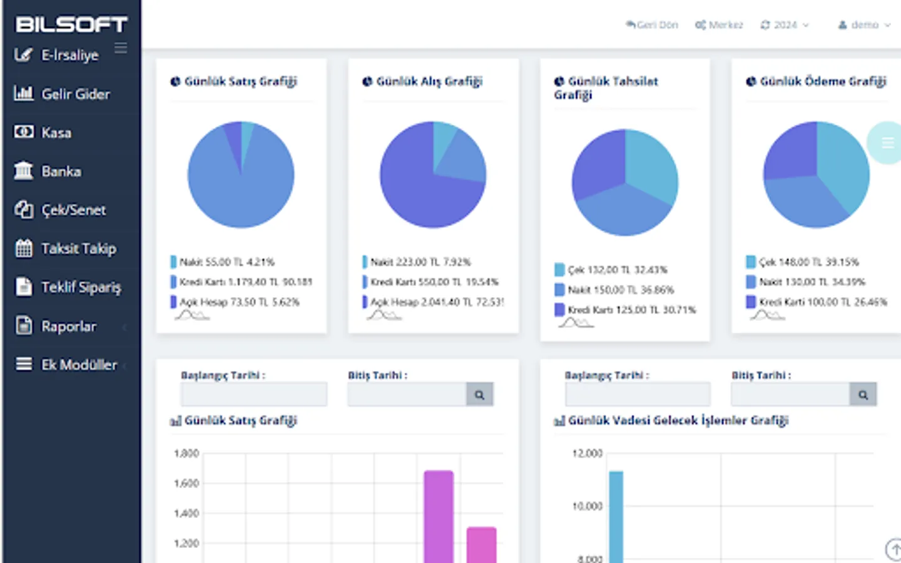
Task: Open the 2024 year dropdown
Action: (x=785, y=25)
